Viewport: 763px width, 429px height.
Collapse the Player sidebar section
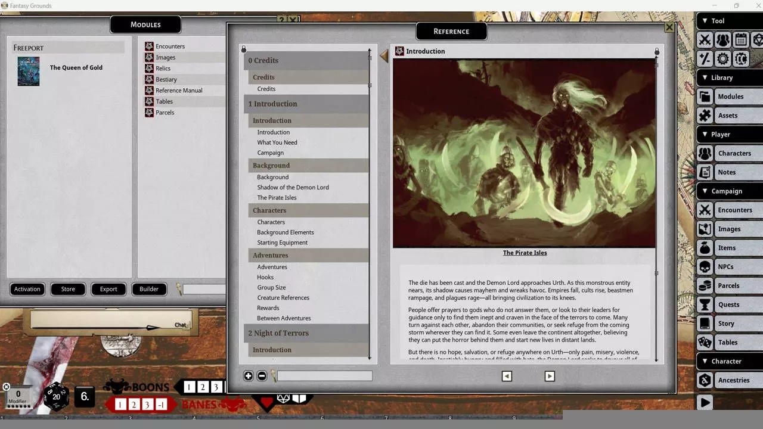pyautogui.click(x=730, y=134)
